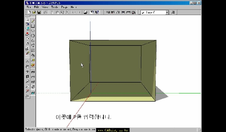The width and height of the screenshot is (226, 132).
Task: Create a new file with blank page icon
Action: tap(29, 12)
